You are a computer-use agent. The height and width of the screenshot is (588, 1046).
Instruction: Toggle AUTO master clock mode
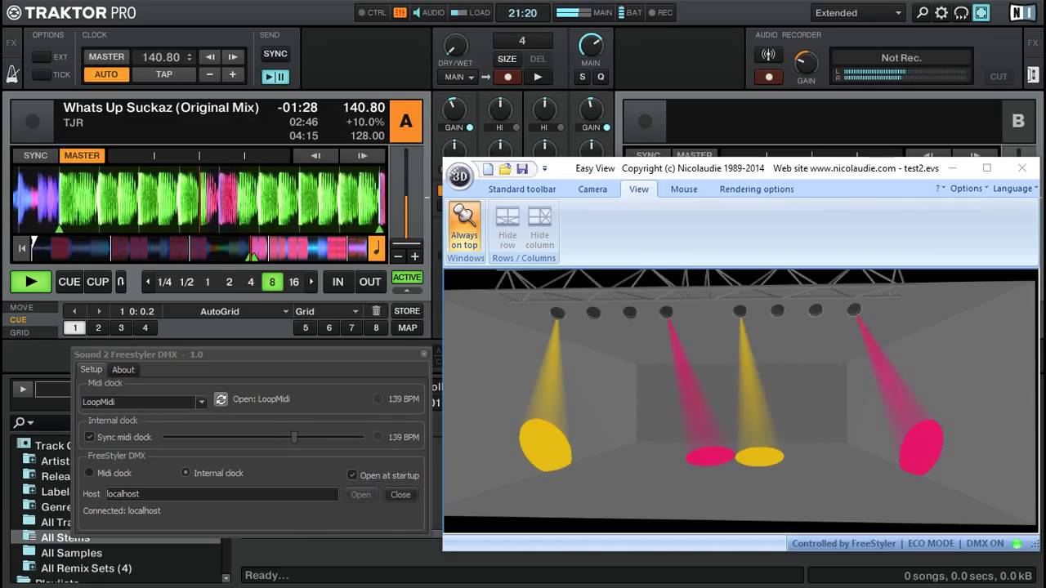pos(106,74)
